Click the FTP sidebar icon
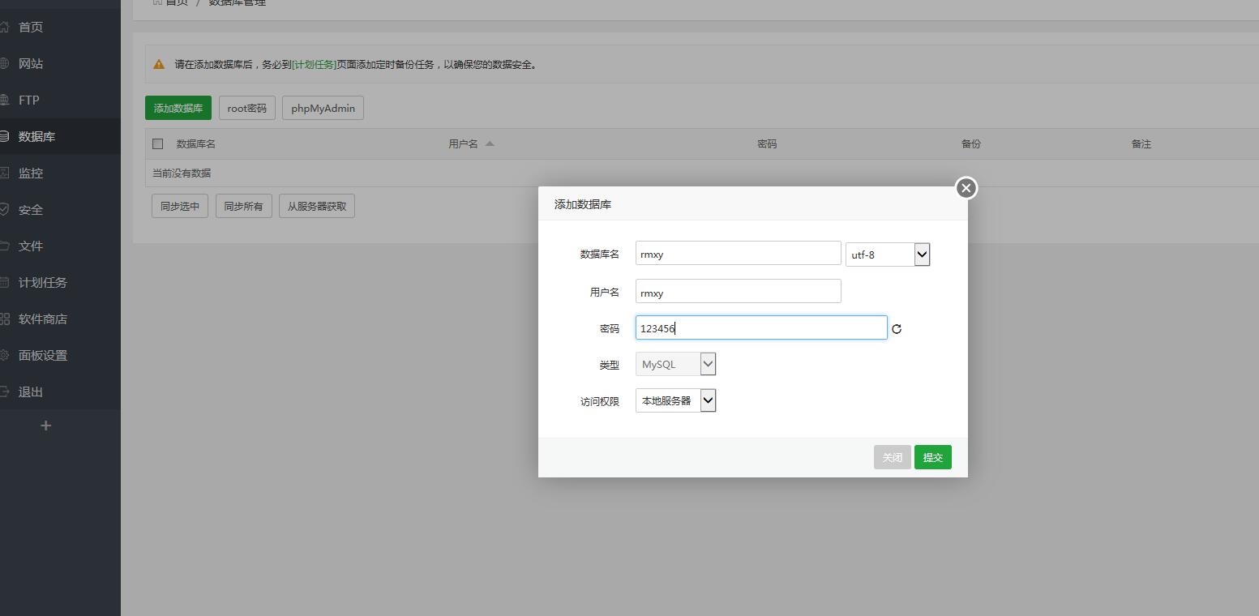This screenshot has width=1259, height=616. [5, 101]
